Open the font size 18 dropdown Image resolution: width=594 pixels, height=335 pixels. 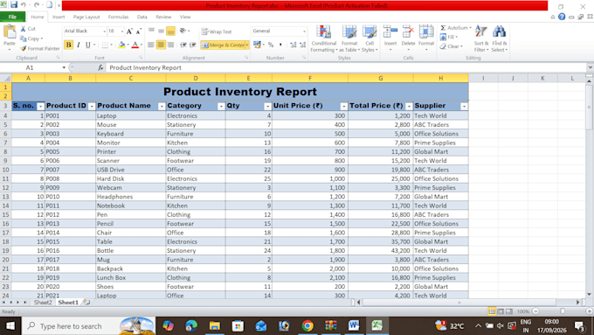pos(122,31)
